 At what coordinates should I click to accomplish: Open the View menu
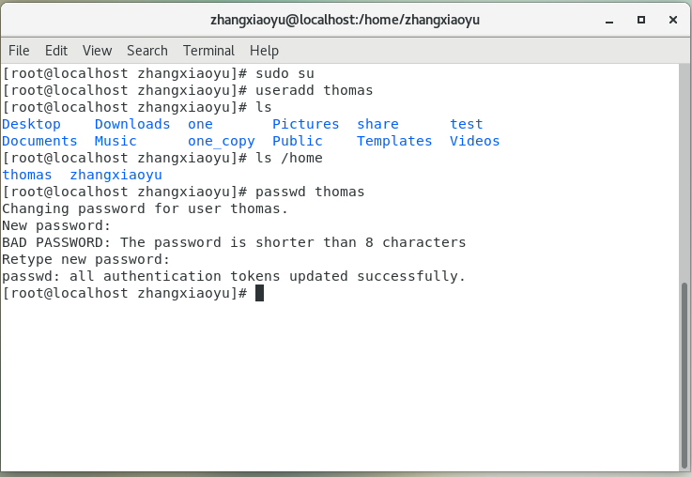(x=97, y=51)
